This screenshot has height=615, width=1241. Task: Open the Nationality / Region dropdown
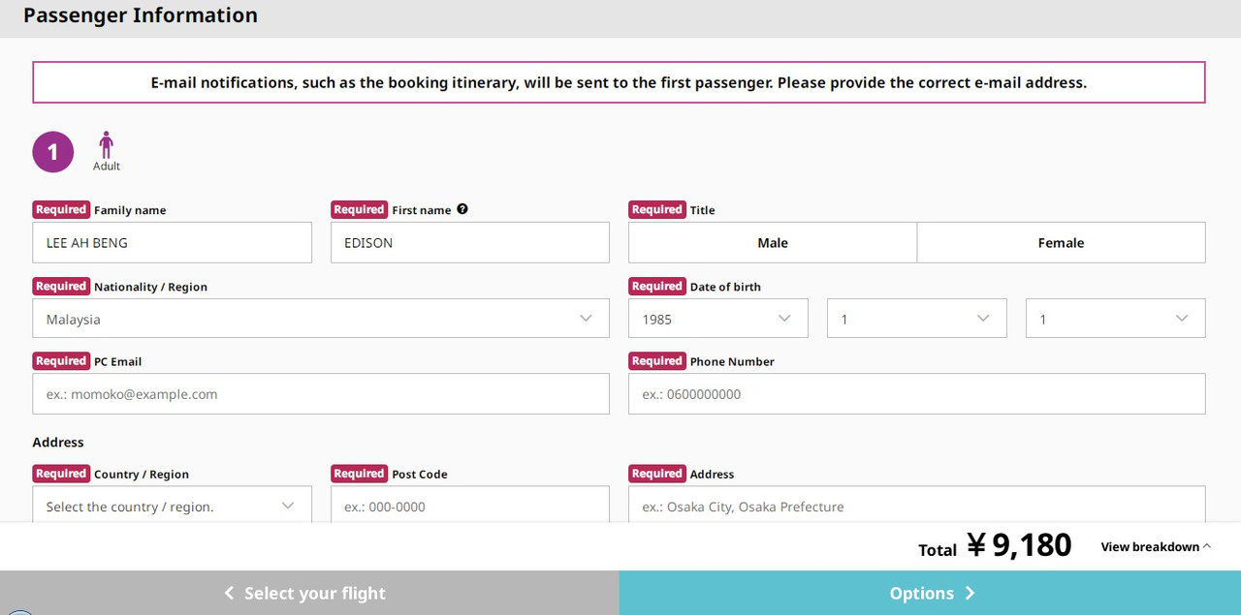pyautogui.click(x=320, y=319)
